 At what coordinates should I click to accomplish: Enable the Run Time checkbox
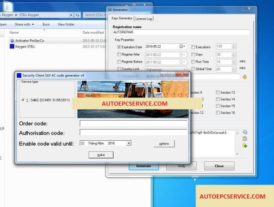tap(193, 62)
